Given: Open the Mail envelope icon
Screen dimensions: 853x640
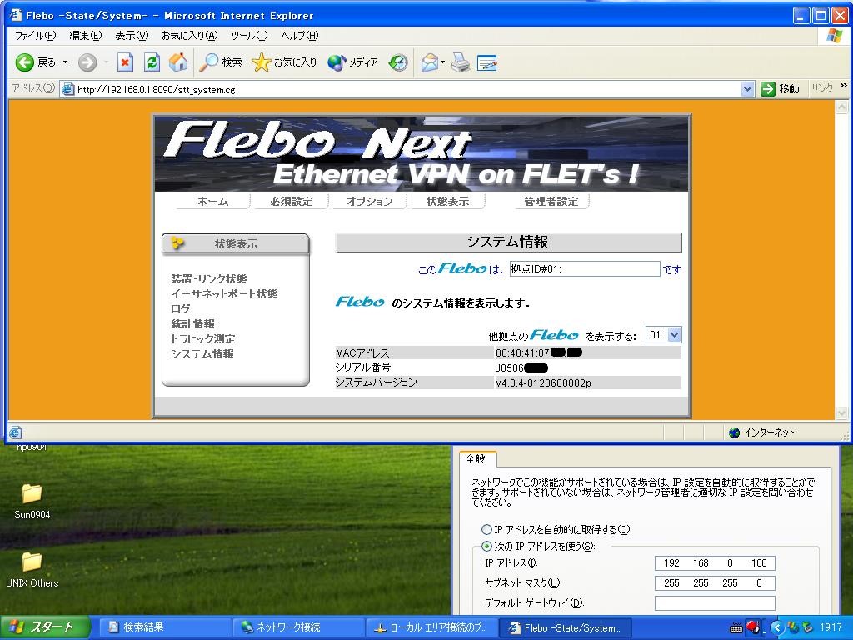Looking at the screenshot, I should pos(429,62).
